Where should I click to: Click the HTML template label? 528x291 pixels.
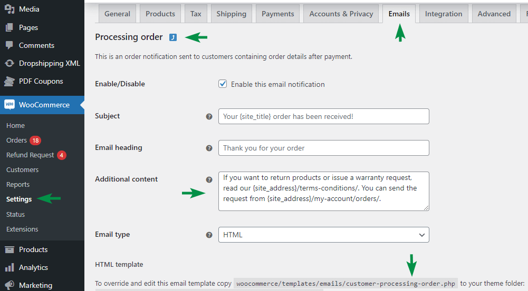119,265
